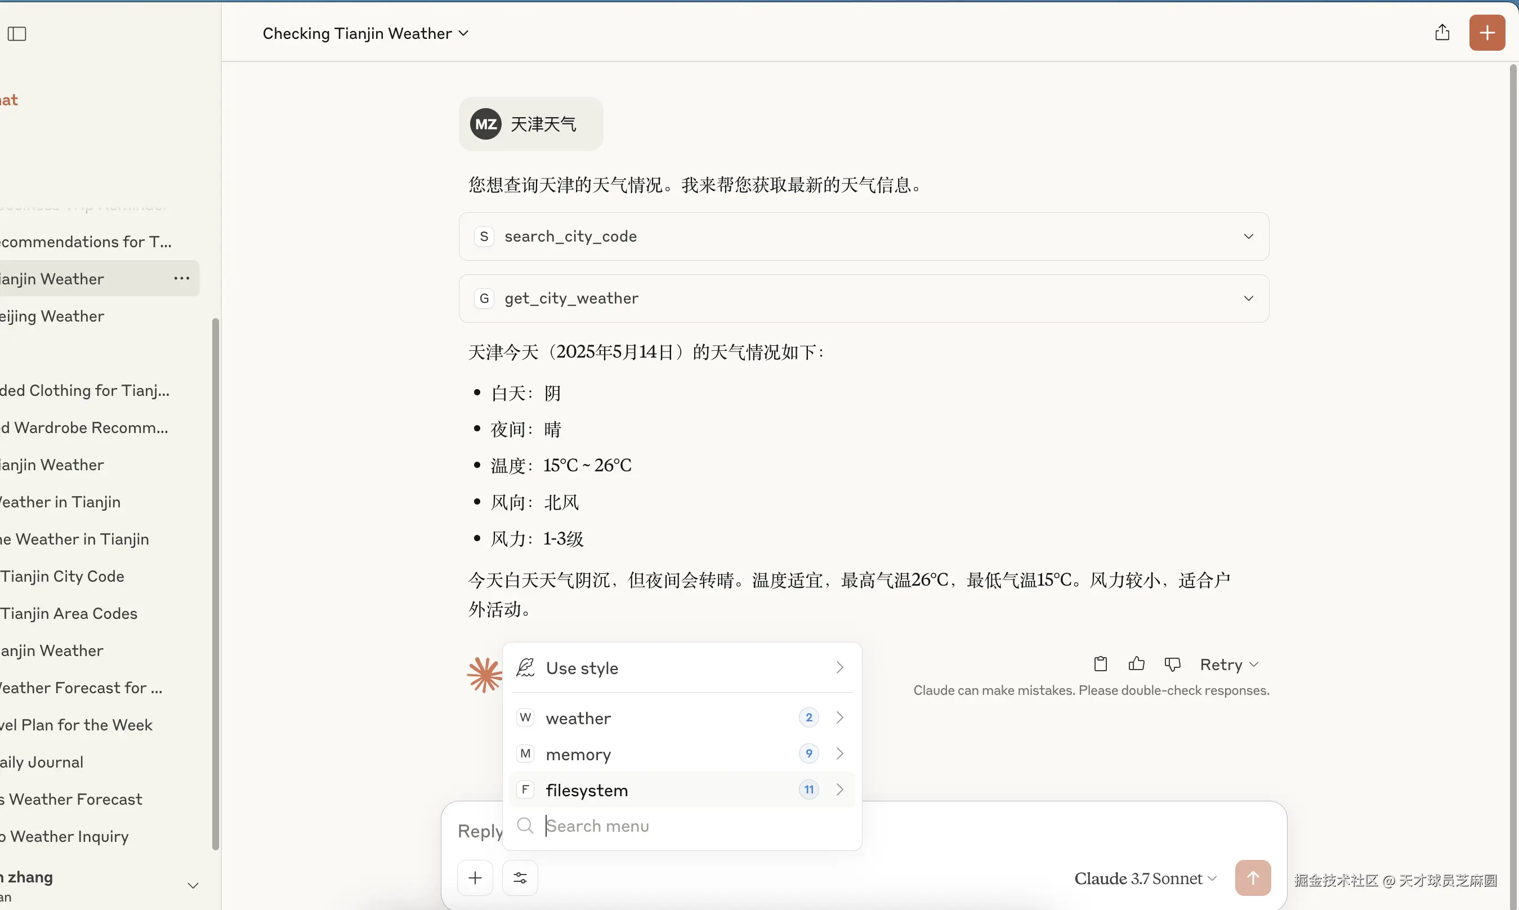Share the current conversation
This screenshot has width=1519, height=910.
(x=1442, y=32)
